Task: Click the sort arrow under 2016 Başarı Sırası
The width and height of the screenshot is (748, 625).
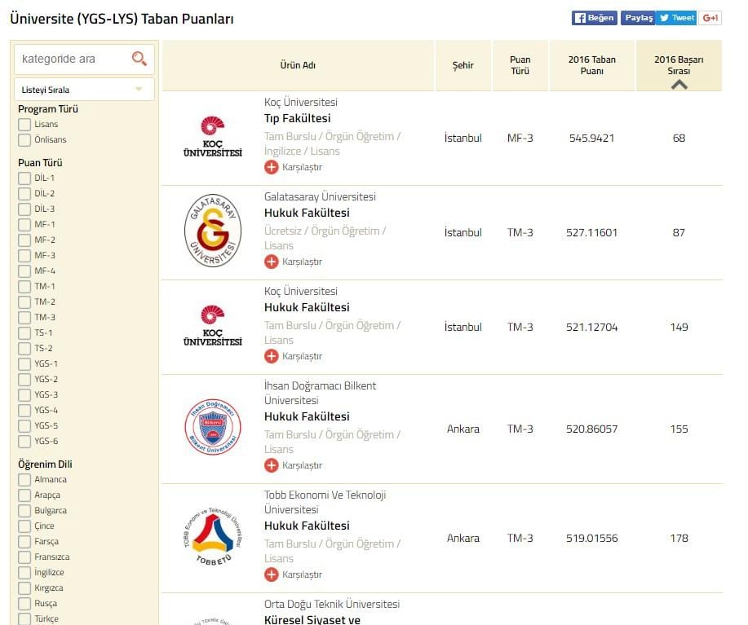Action: 679,84
